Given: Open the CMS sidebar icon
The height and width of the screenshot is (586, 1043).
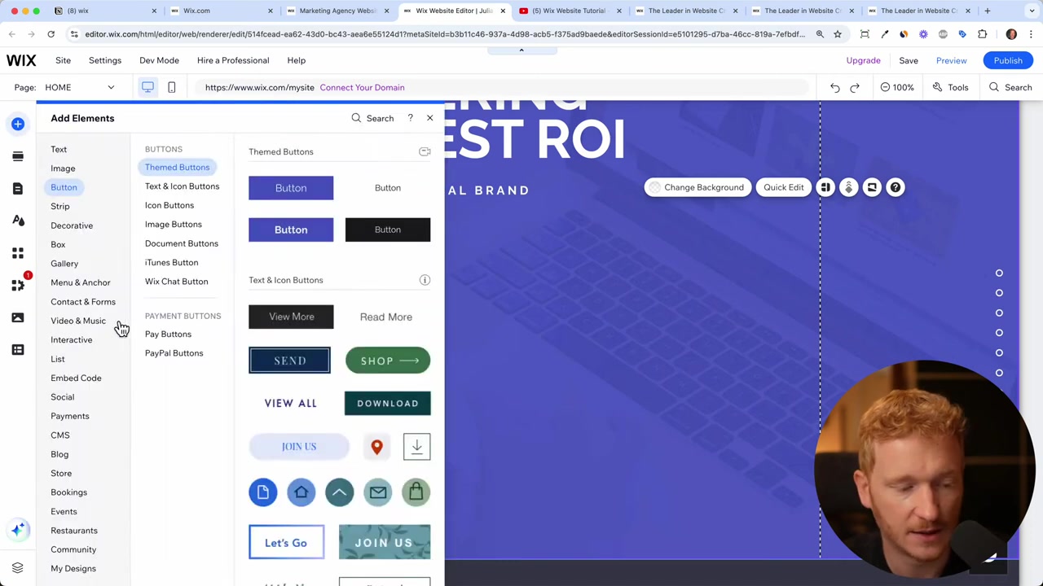Looking at the screenshot, I should (x=18, y=350).
